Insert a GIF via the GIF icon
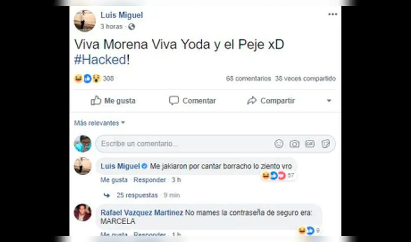This screenshot has width=411, height=242. (x=310, y=144)
